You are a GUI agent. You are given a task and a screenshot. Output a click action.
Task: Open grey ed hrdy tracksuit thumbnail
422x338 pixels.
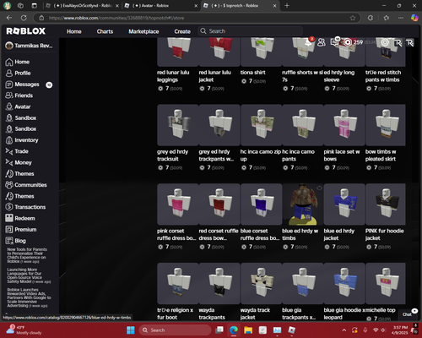[178, 125]
